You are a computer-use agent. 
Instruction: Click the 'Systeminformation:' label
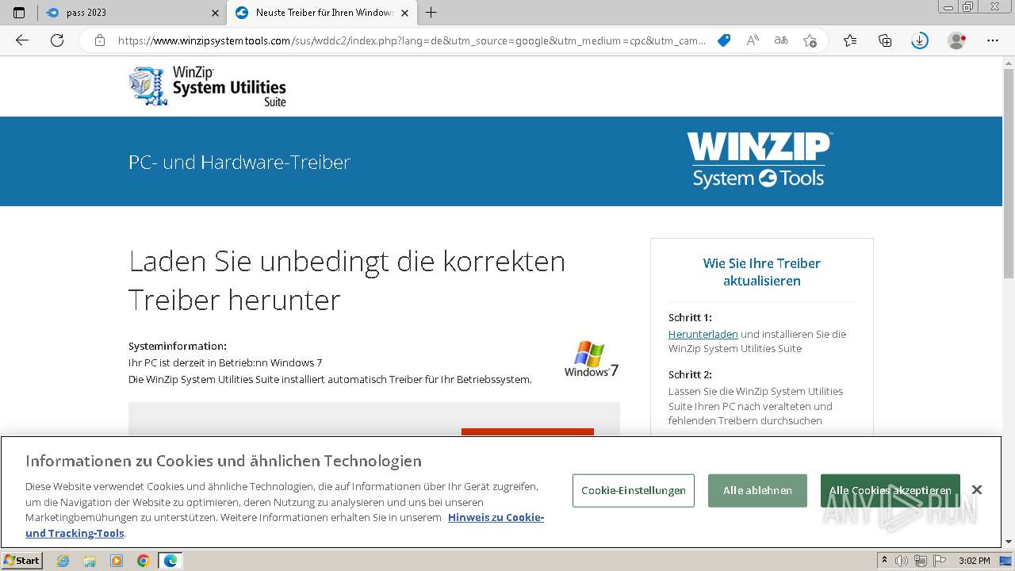[x=178, y=347]
